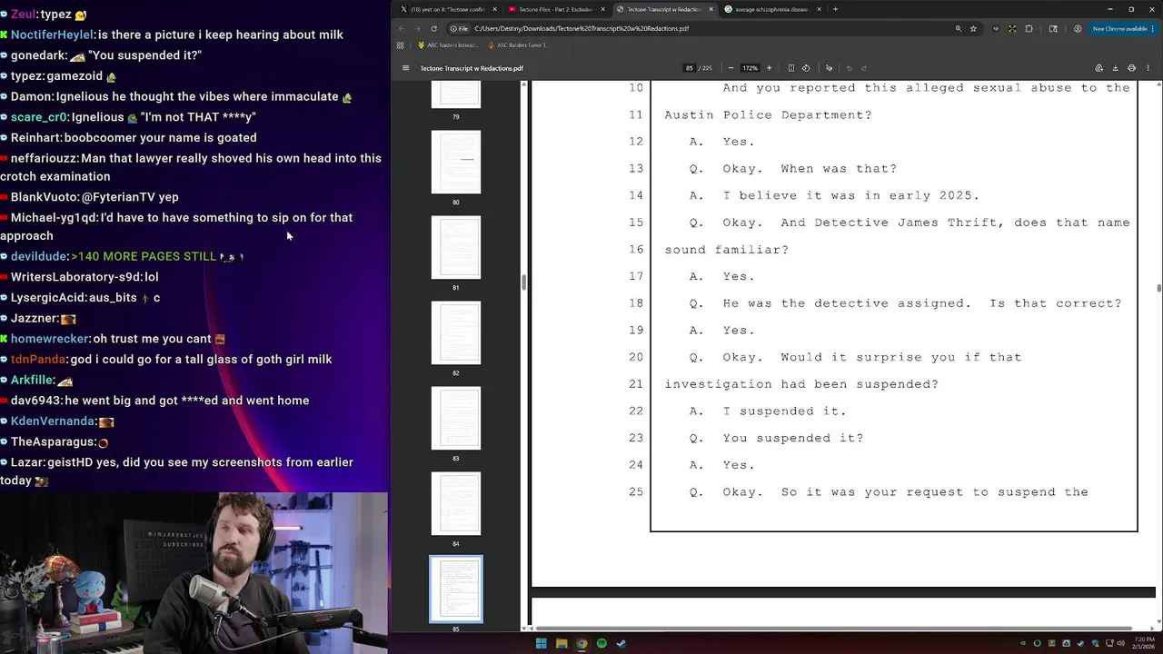Select page 85 thumbnail
The image size is (1163, 654).
(x=456, y=589)
